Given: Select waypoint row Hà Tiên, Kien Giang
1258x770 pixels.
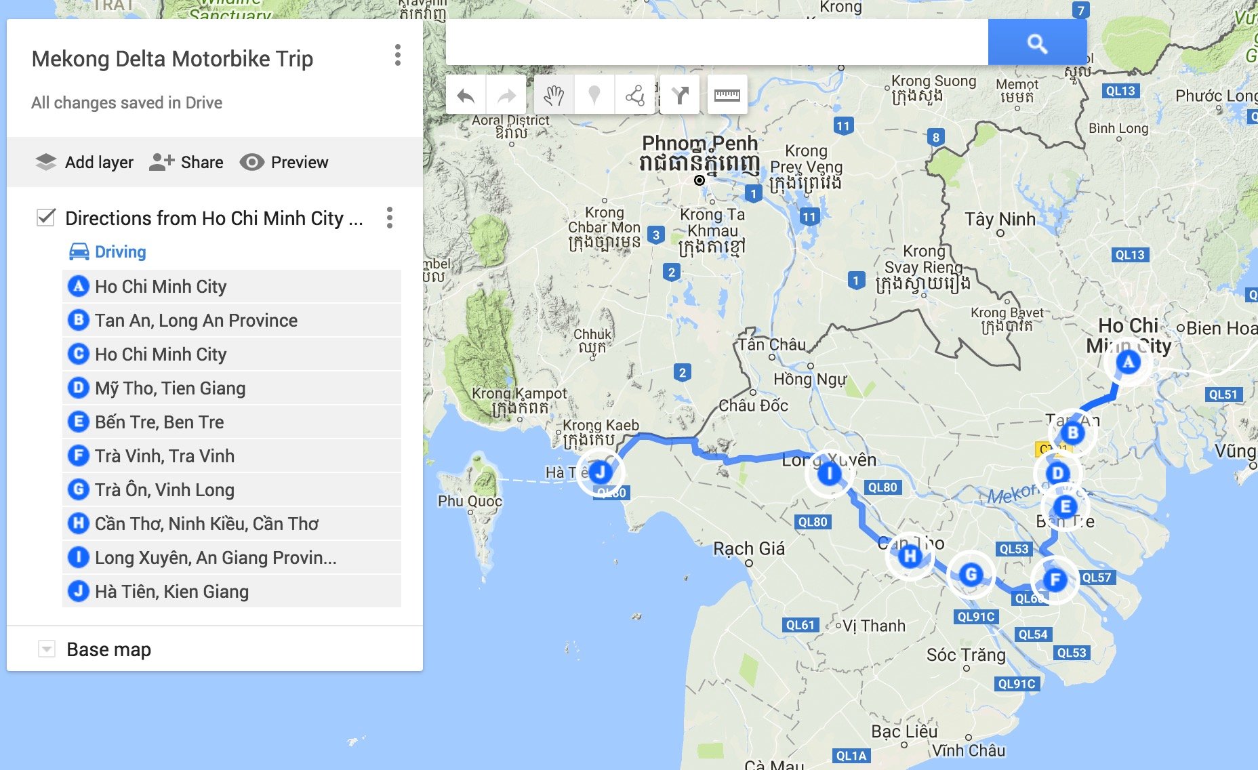Looking at the screenshot, I should [x=232, y=591].
